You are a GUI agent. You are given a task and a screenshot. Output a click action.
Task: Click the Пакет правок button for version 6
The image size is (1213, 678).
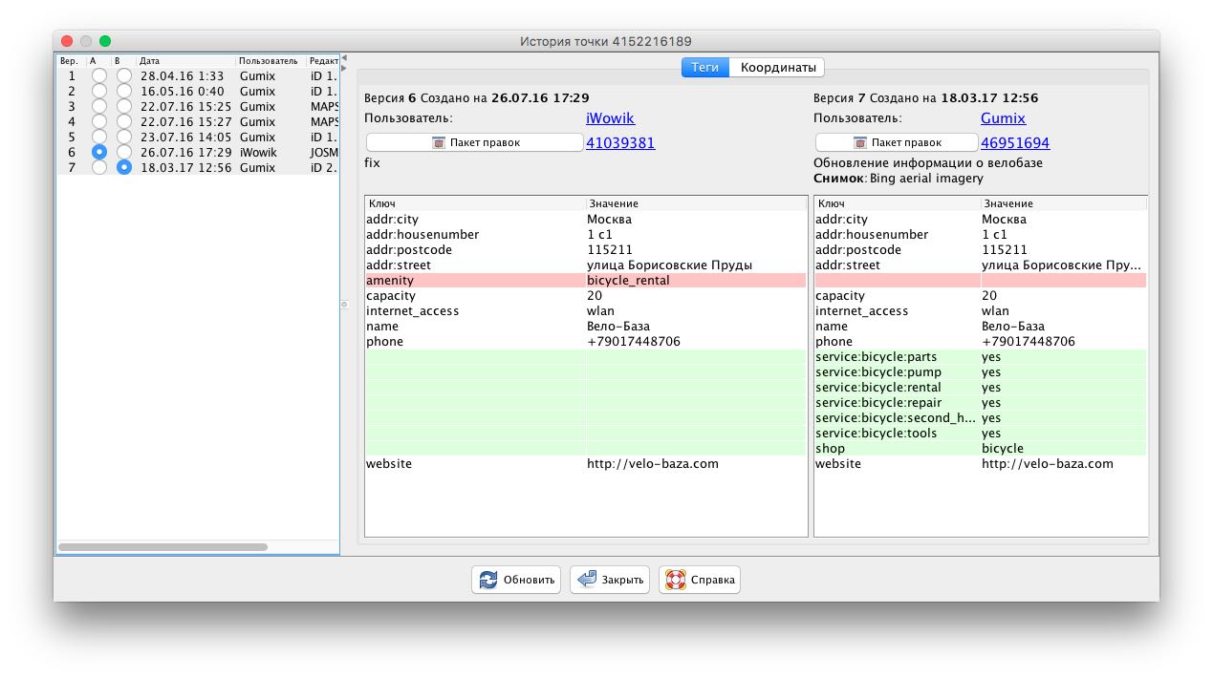pyautogui.click(x=474, y=142)
